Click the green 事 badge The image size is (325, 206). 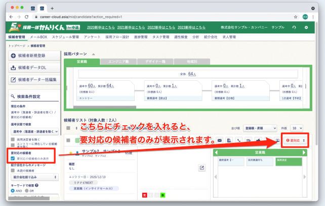tap(162, 195)
